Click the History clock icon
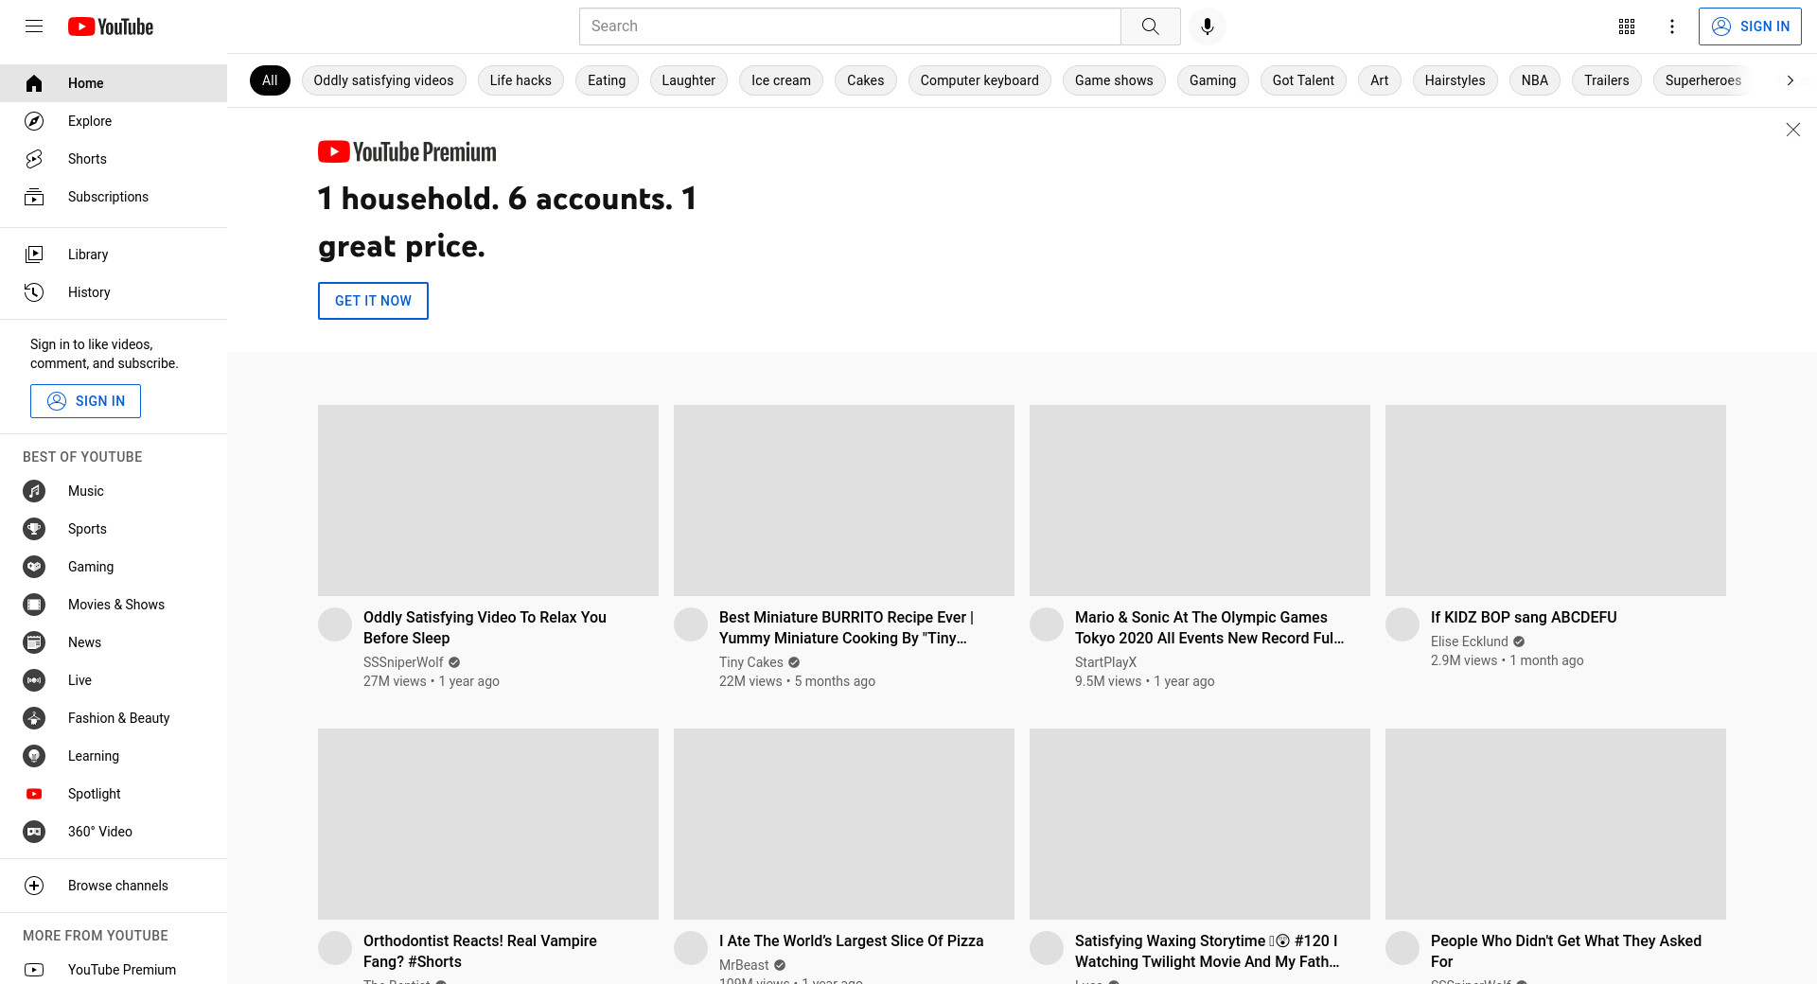This screenshot has width=1817, height=984. (x=34, y=292)
